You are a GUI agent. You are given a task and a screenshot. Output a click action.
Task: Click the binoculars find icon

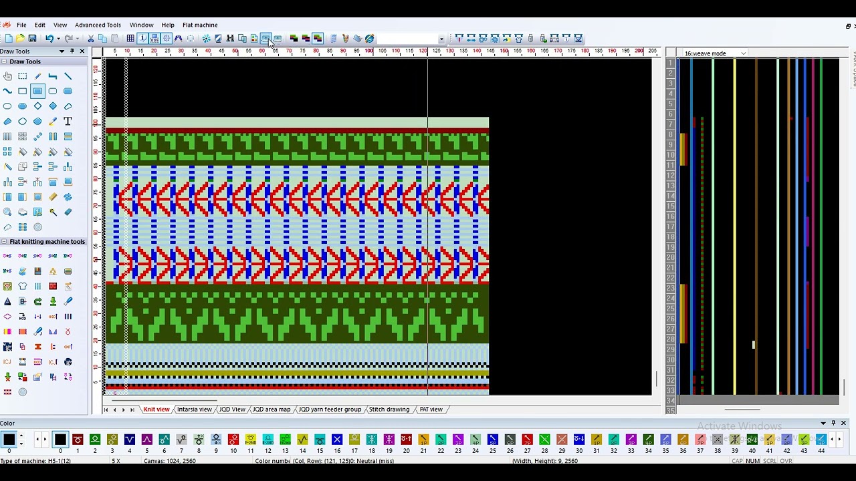229,39
